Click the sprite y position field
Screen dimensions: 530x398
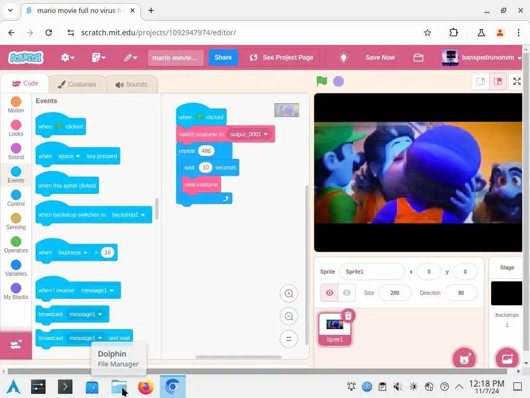pyautogui.click(x=465, y=272)
